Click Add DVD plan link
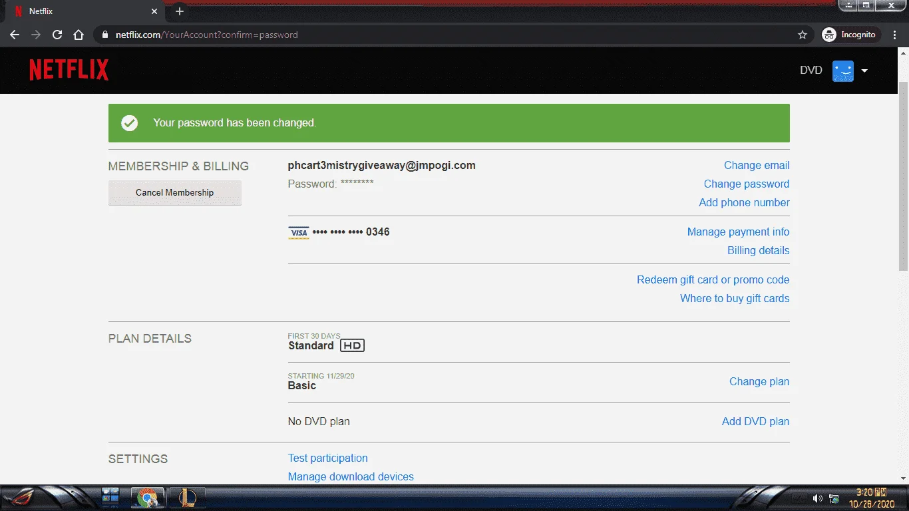Image resolution: width=909 pixels, height=511 pixels. tap(756, 422)
